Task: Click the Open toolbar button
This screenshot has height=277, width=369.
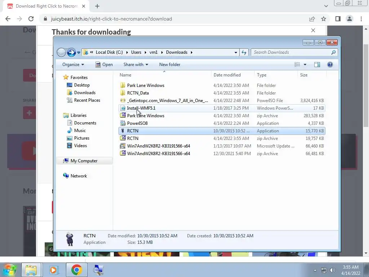Action: point(104,65)
